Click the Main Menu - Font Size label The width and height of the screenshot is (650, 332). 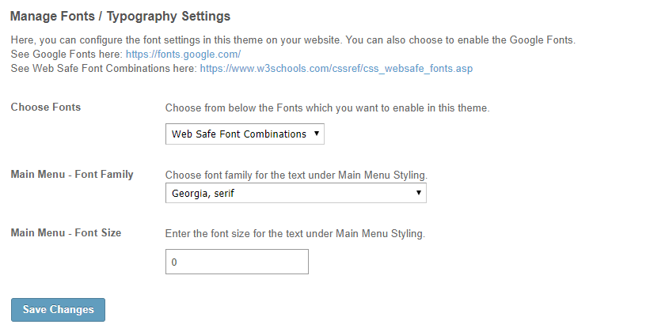[66, 232]
